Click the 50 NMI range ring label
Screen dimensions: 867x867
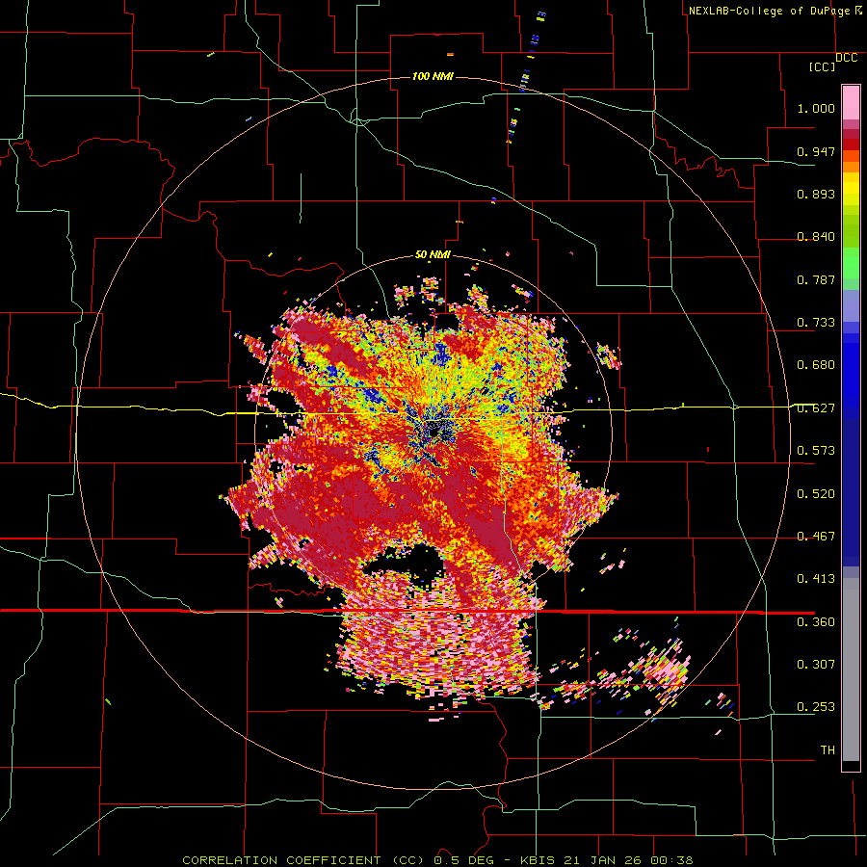pos(433,255)
